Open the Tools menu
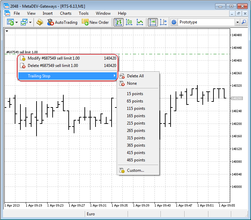This screenshot has width=251, height=220. coord(83,13)
